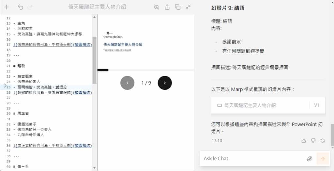Click line 34 text 九陰白骨爪傳人
This screenshot has height=171, width=334.
coord(31,135)
